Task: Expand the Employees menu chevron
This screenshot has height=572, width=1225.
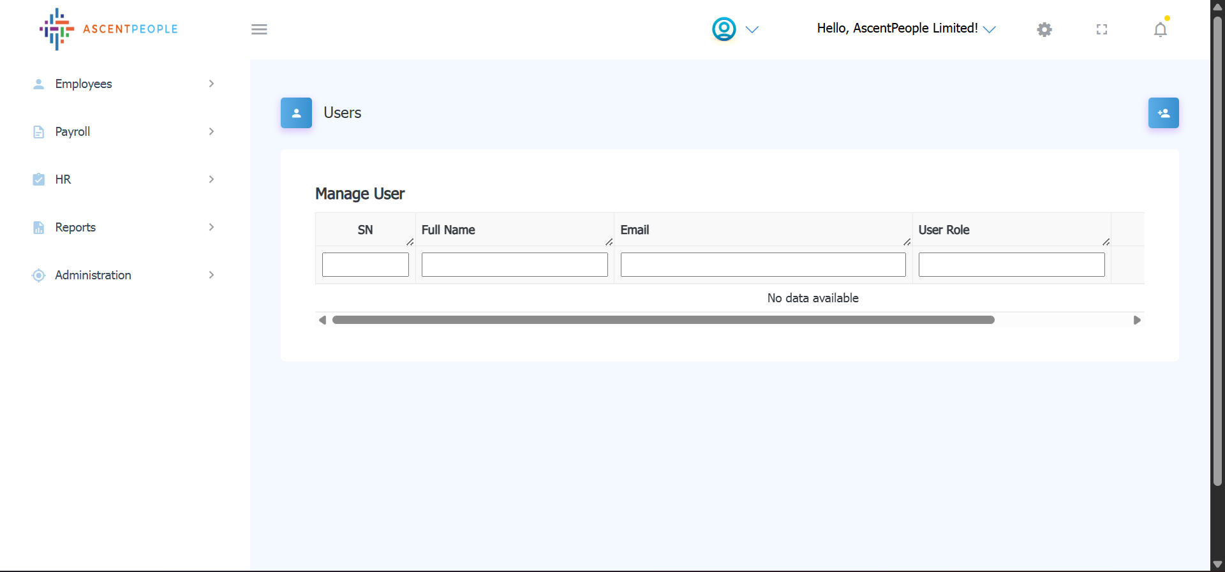Action: [x=211, y=84]
